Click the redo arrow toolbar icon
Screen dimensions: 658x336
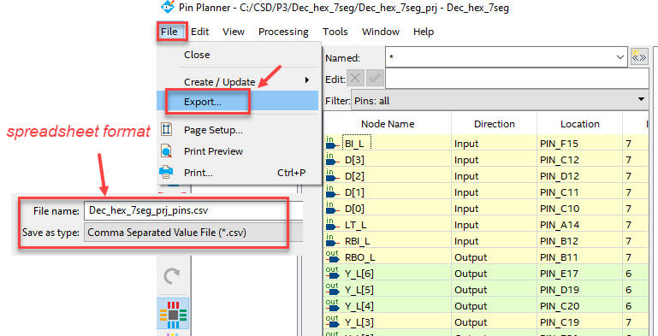(x=171, y=276)
